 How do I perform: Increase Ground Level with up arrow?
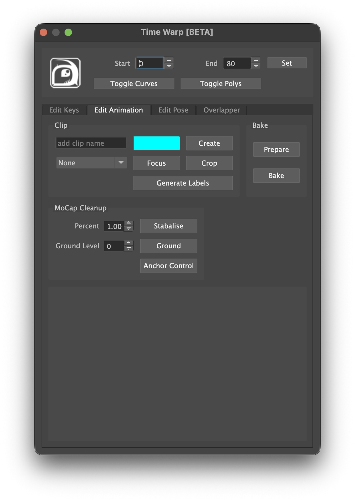[x=128, y=243]
